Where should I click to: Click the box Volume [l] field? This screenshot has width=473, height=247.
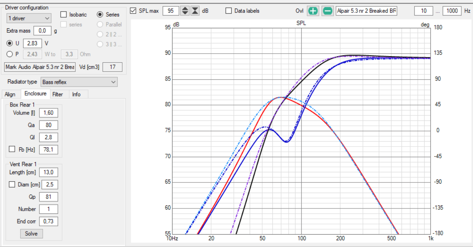(x=49, y=113)
